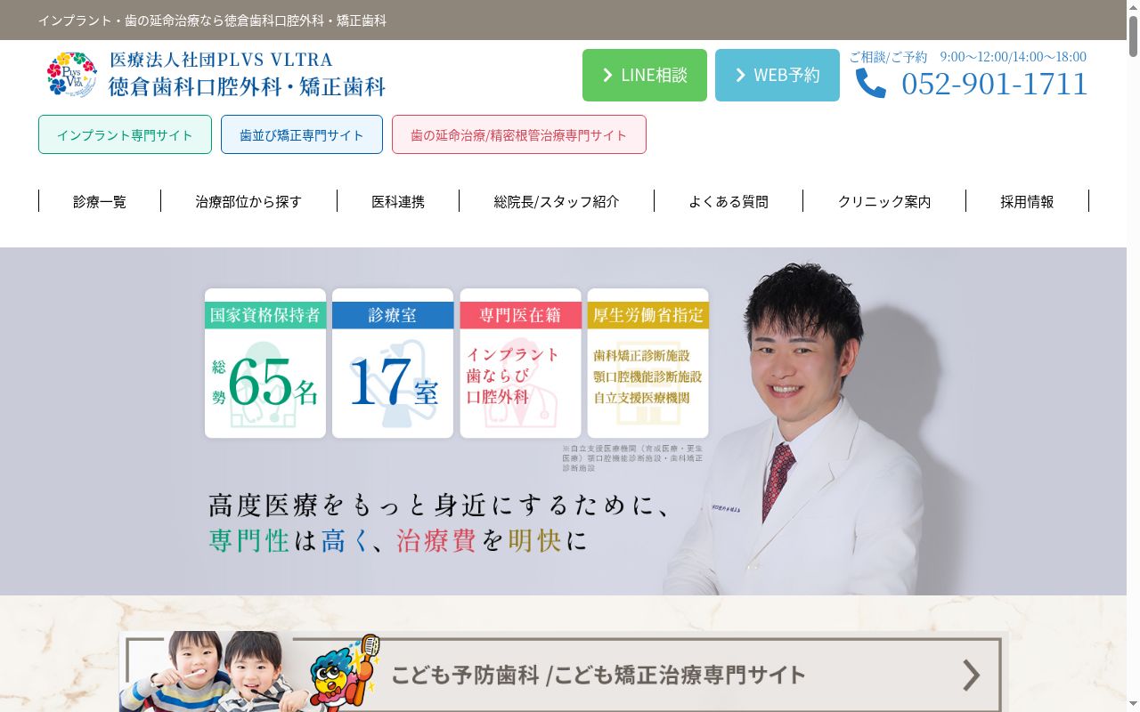Go to よくある質問 menu item
The height and width of the screenshot is (712, 1140).
click(x=729, y=201)
